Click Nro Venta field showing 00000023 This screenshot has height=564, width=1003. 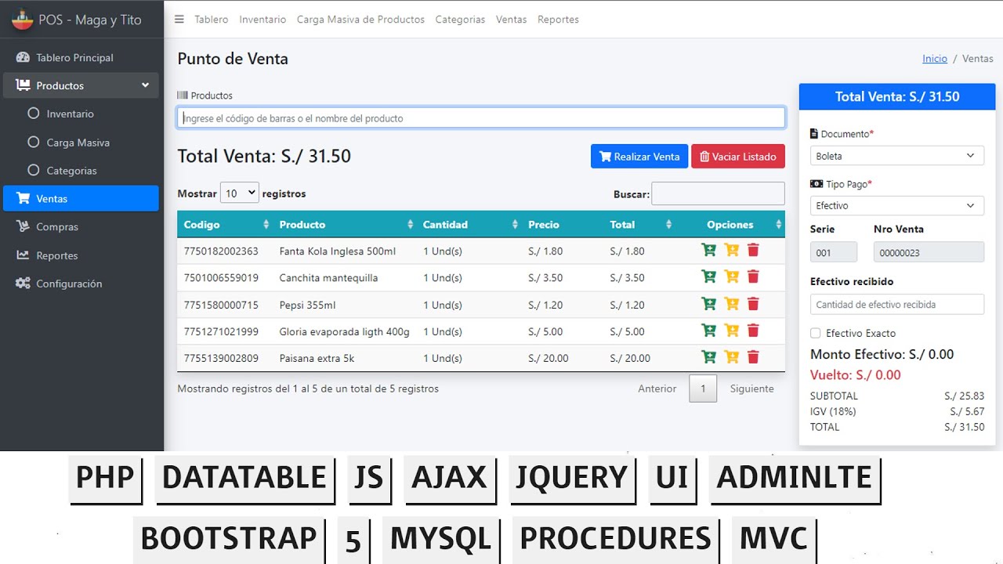(929, 251)
